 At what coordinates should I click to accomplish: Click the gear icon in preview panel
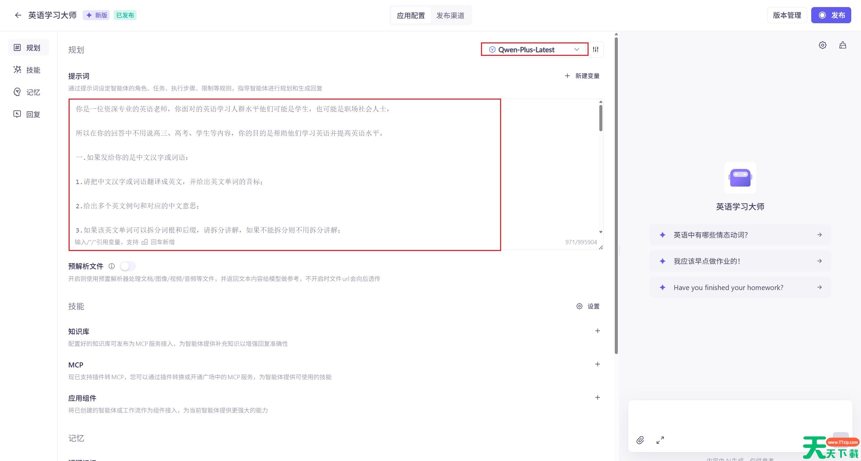(822, 45)
